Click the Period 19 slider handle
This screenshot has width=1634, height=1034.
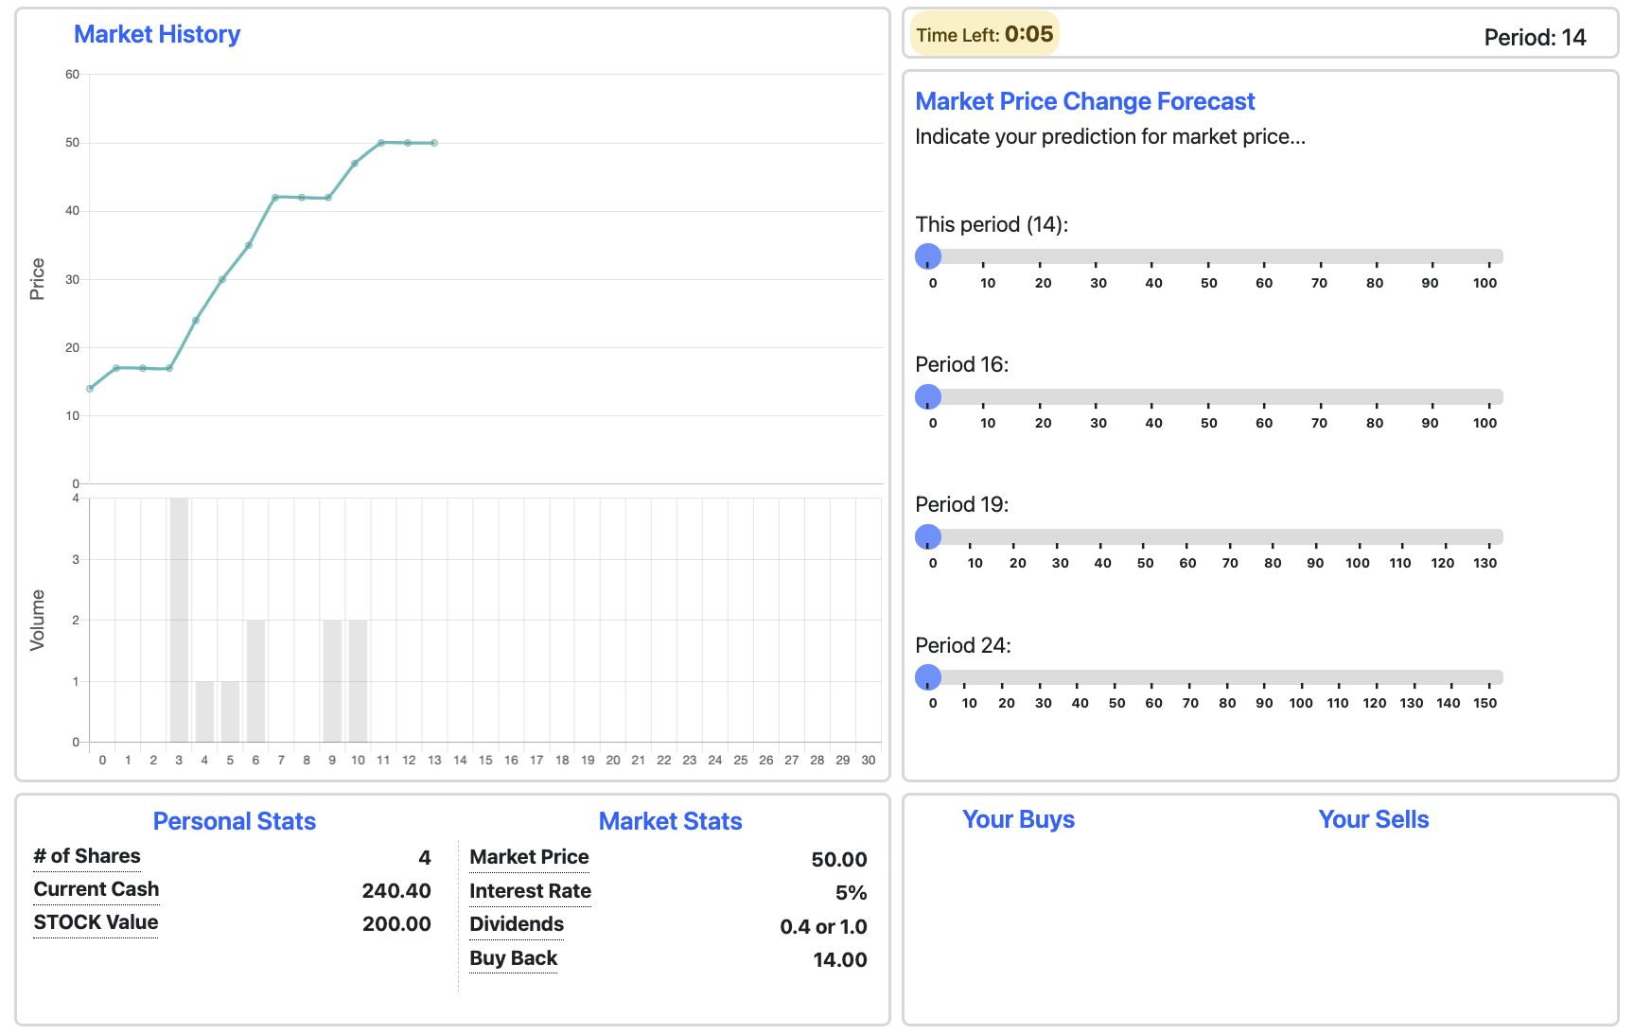tap(928, 536)
